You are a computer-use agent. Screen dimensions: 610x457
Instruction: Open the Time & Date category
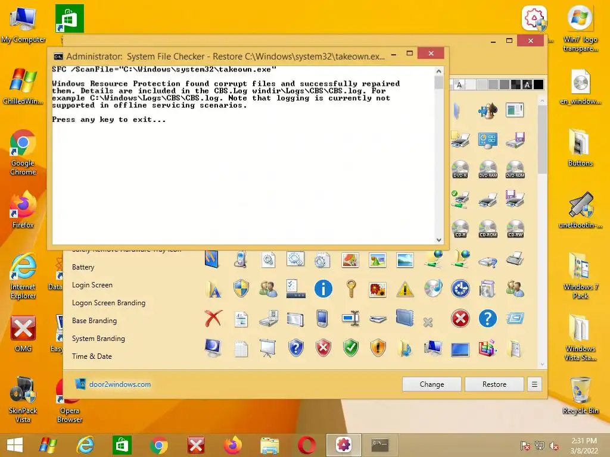92,356
